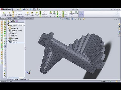The height and width of the screenshot is (90, 121).
Task: Expand the Linear Pattern dropdown arrow
Action: click(54, 16)
